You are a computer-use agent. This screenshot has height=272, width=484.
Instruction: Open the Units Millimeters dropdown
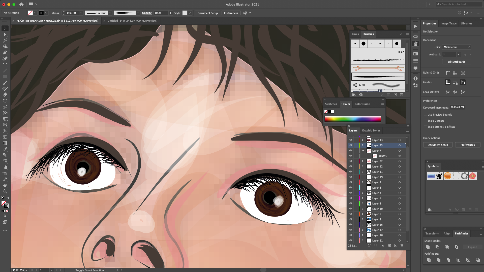(457, 47)
